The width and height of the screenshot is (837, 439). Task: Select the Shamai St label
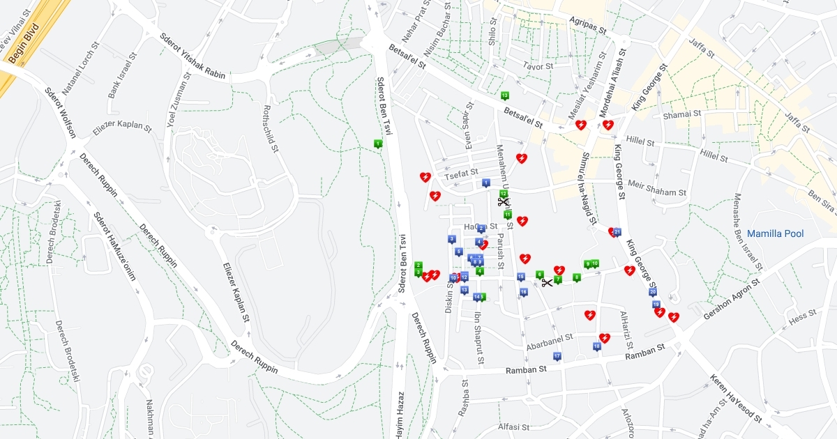[x=682, y=114]
